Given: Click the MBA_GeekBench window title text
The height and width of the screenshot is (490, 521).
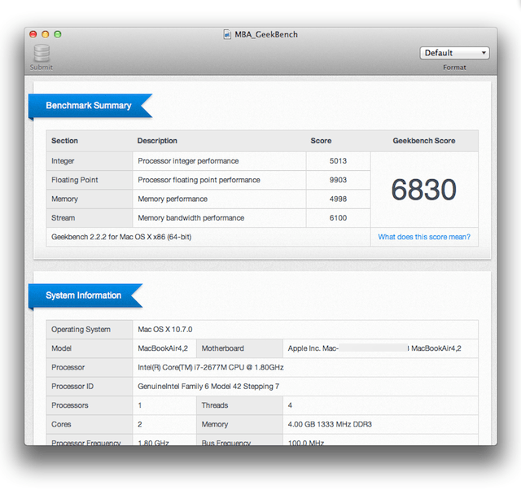Looking at the screenshot, I should coord(266,34).
